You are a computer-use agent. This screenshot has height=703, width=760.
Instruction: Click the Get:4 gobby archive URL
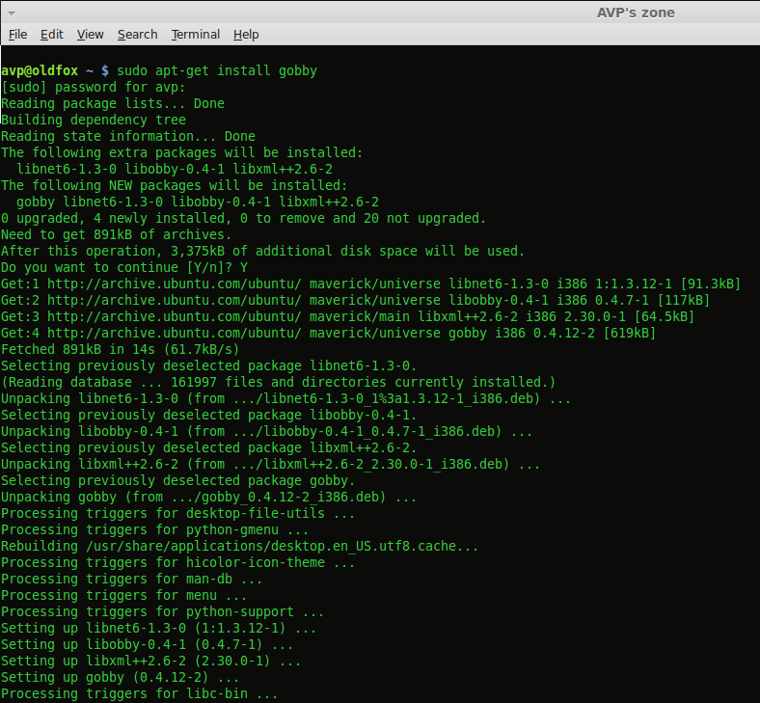pos(174,334)
